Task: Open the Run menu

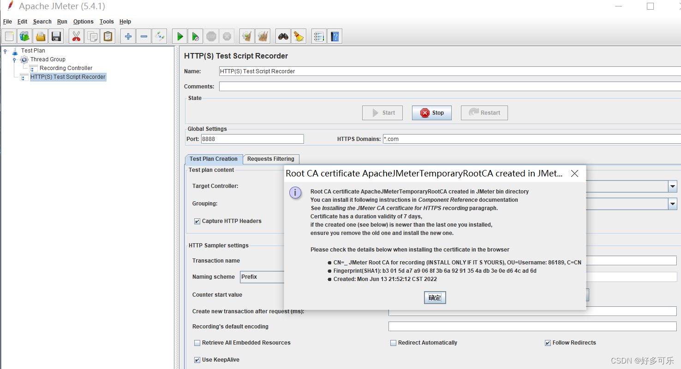Action: point(62,22)
